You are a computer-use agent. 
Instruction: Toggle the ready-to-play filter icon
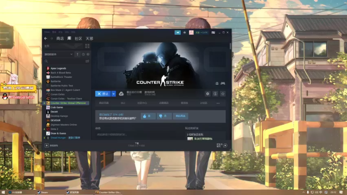pyautogui.click(x=88, y=54)
